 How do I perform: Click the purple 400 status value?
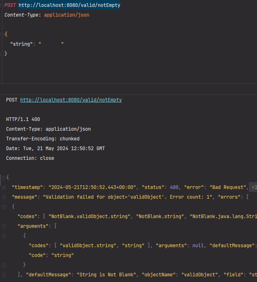pyautogui.click(x=174, y=187)
